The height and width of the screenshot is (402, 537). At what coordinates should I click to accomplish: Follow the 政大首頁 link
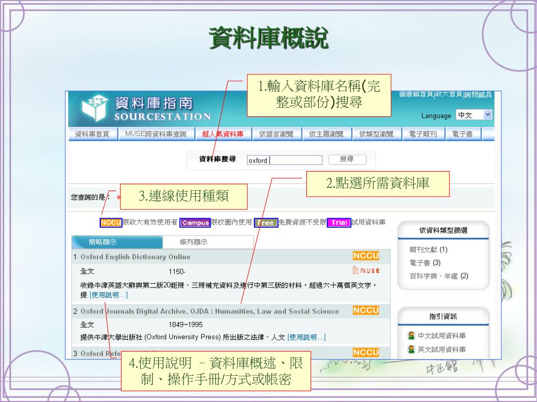point(449,94)
